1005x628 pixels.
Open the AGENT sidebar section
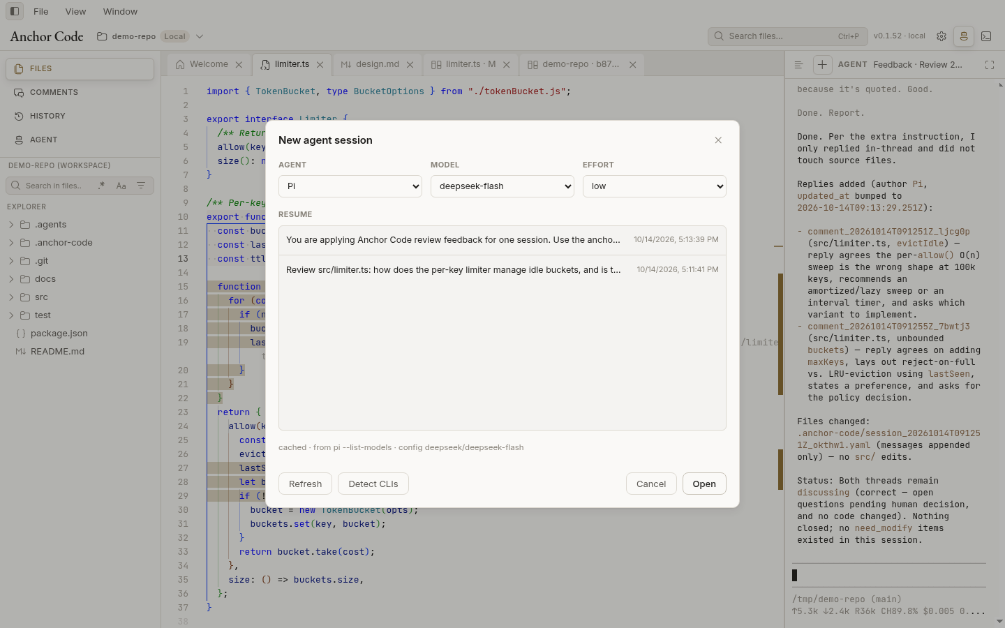(80, 140)
